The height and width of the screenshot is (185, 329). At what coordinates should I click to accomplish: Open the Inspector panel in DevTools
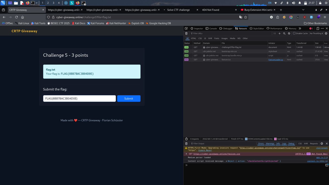(x=198, y=29)
